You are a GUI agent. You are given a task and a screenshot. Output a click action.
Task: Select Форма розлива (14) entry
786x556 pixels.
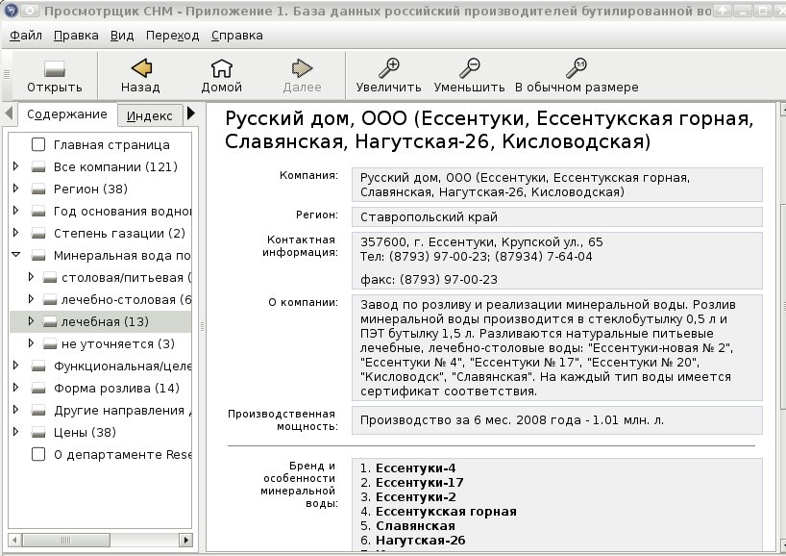[116, 388]
